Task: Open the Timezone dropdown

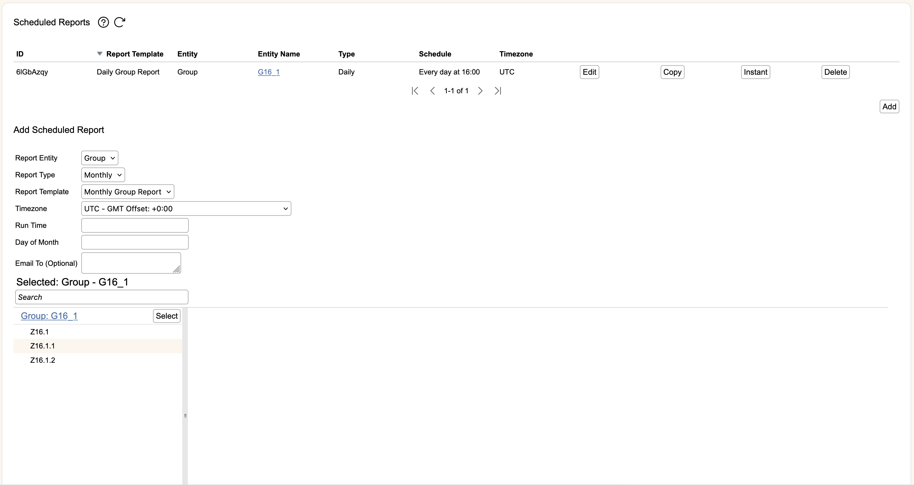Action: point(186,208)
